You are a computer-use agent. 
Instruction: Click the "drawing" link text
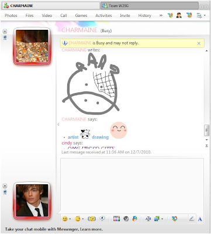[100, 137]
